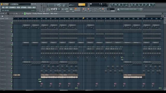Click the orange playhead marker on timeline
The image size is (166, 93).
click(84, 18)
